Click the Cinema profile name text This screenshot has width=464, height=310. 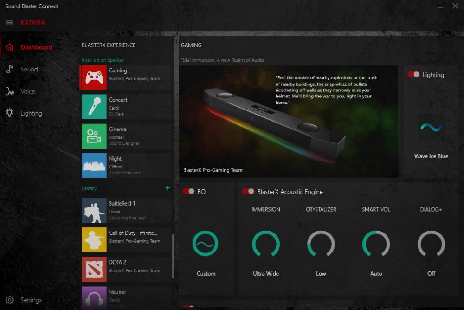point(117,129)
